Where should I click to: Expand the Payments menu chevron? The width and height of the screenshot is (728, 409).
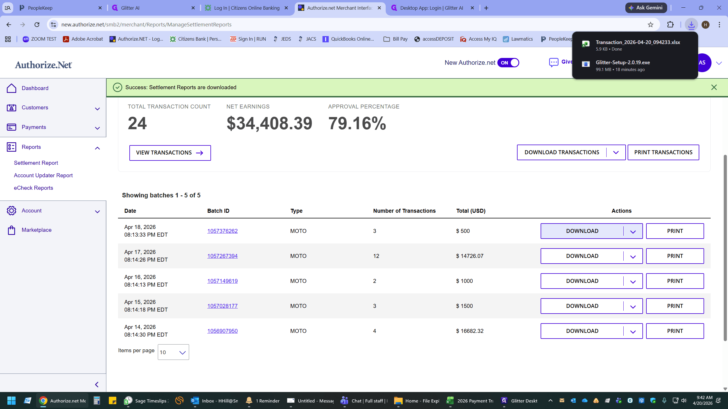(97, 128)
